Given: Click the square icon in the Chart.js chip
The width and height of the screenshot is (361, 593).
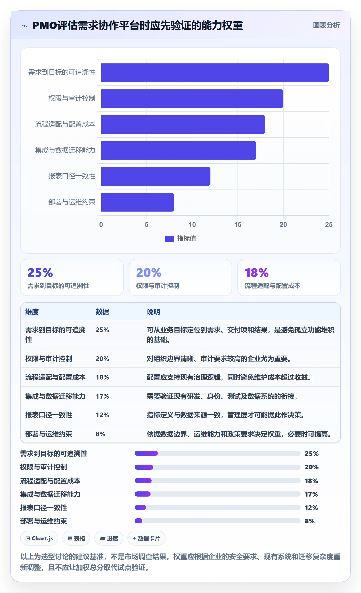Looking at the screenshot, I should pyautogui.click(x=28, y=538).
